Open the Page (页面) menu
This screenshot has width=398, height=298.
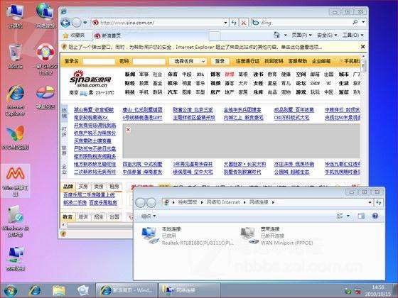tap(301, 35)
